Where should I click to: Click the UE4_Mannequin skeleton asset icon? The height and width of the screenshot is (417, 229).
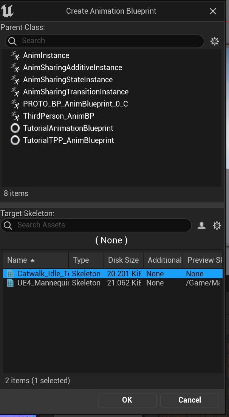10,283
